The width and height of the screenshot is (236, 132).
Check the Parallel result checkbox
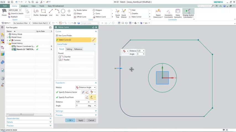[x=60, y=60]
